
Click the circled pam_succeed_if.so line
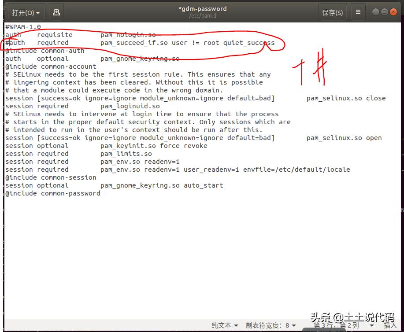[132, 43]
